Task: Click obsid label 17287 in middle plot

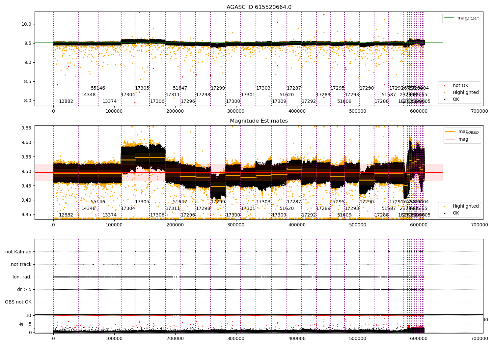Action: tap(294, 202)
